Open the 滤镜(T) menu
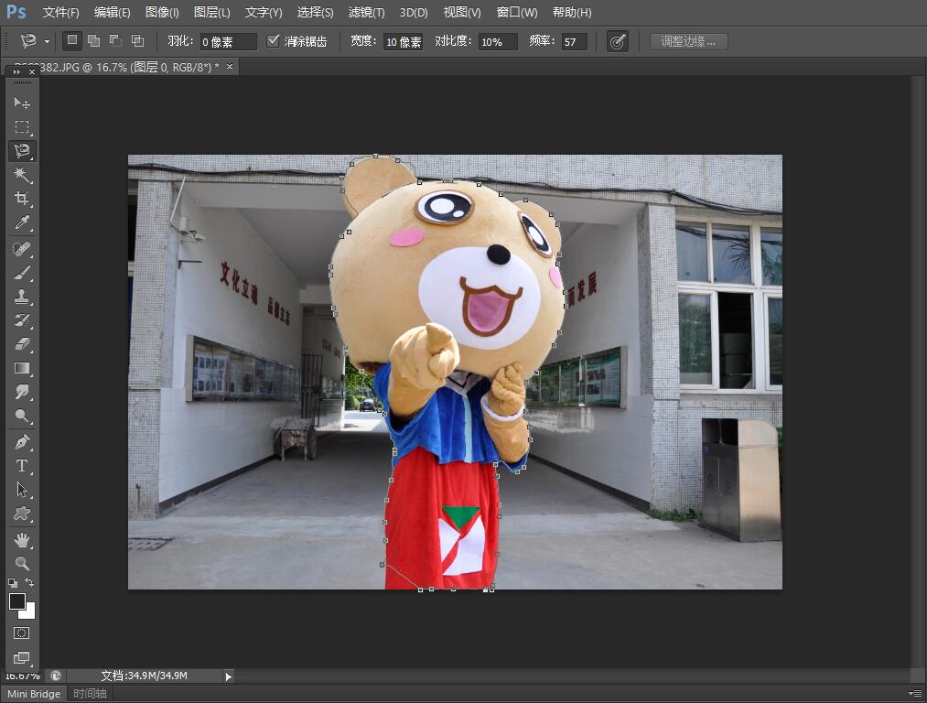Image resolution: width=927 pixels, height=703 pixels. (x=366, y=13)
